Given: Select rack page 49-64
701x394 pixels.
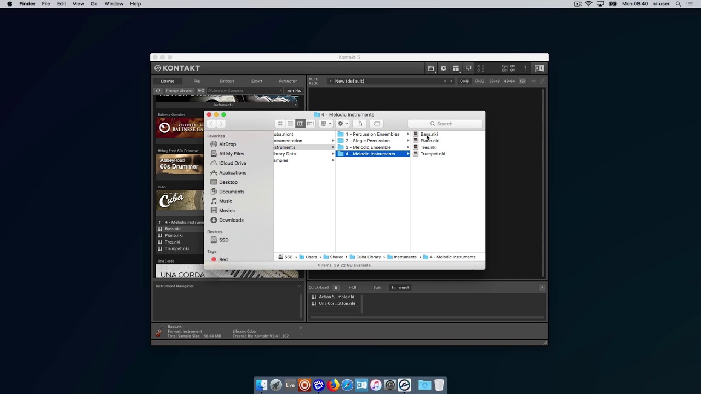Looking at the screenshot, I should click(x=509, y=81).
